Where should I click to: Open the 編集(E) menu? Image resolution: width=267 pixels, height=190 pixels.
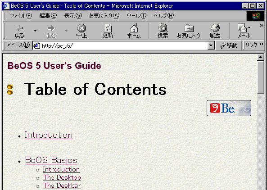coord(48,16)
